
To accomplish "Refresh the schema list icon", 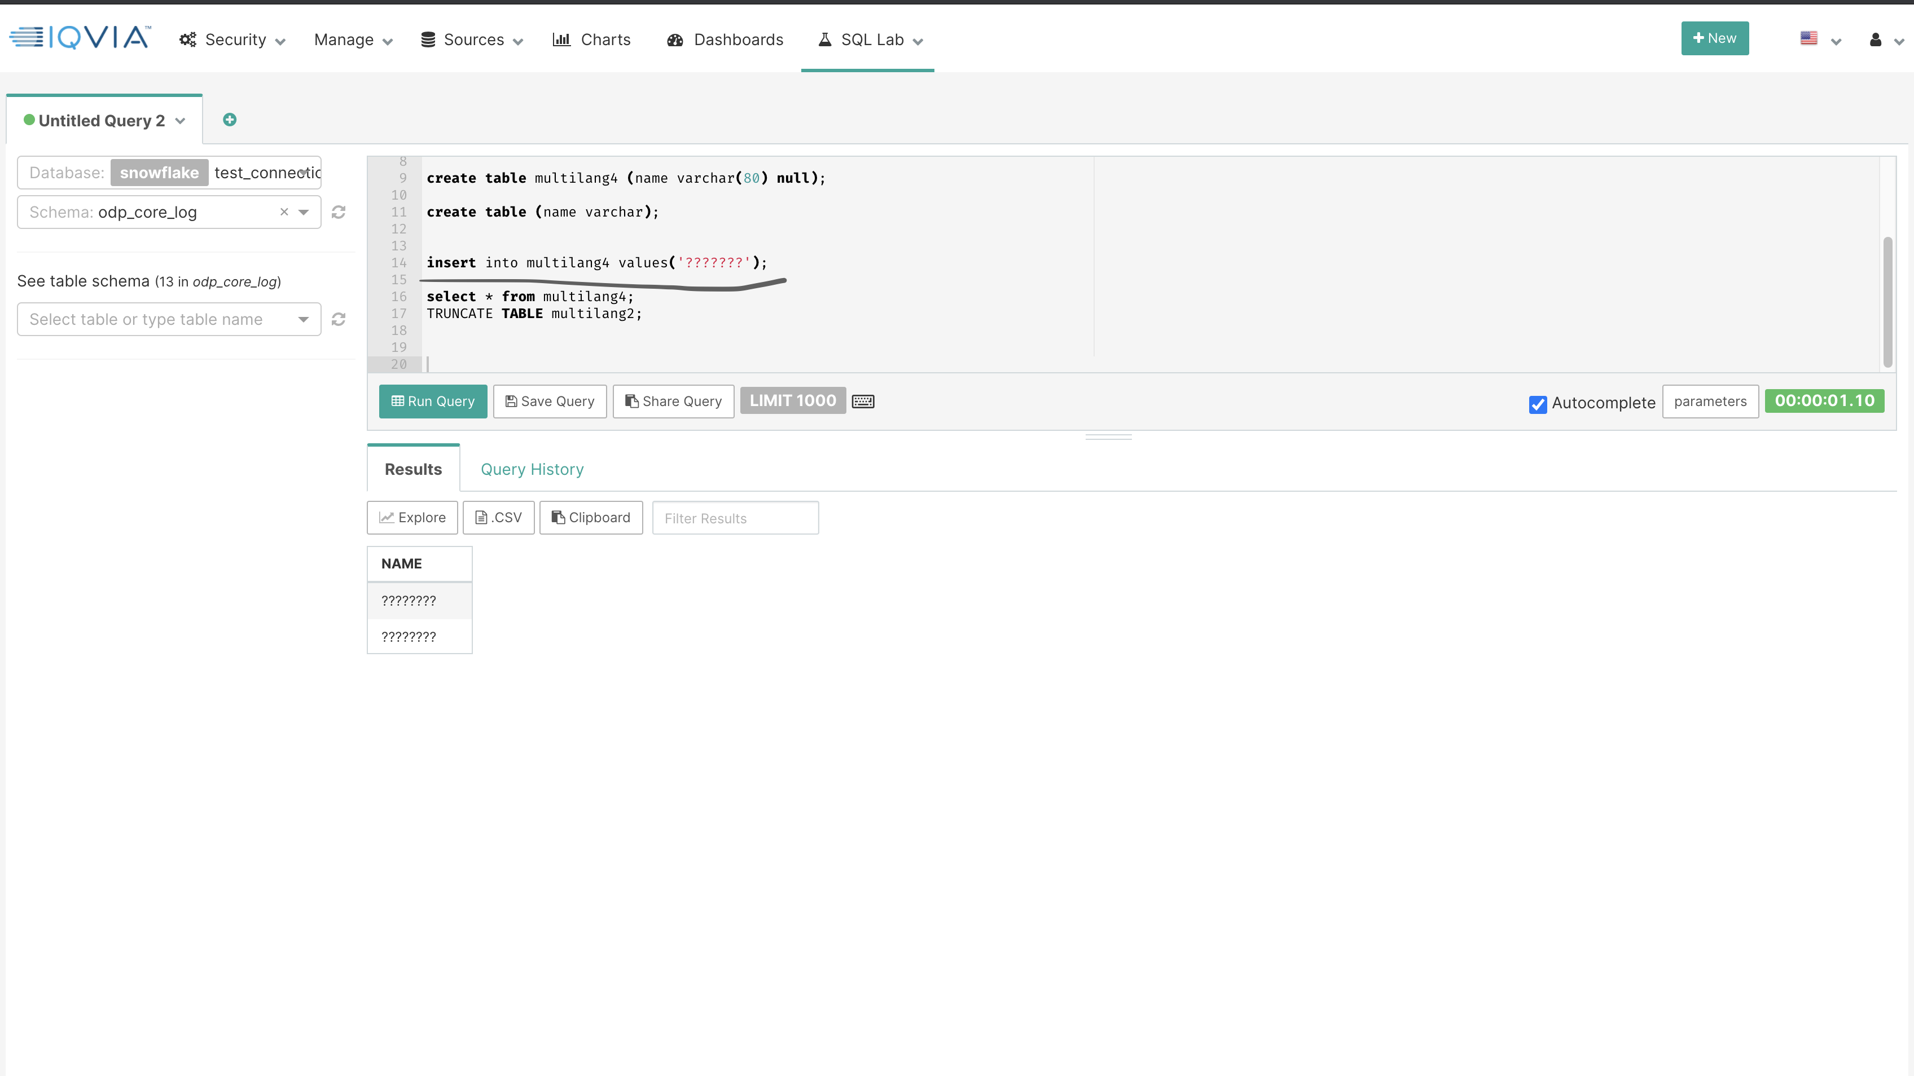I will [338, 213].
